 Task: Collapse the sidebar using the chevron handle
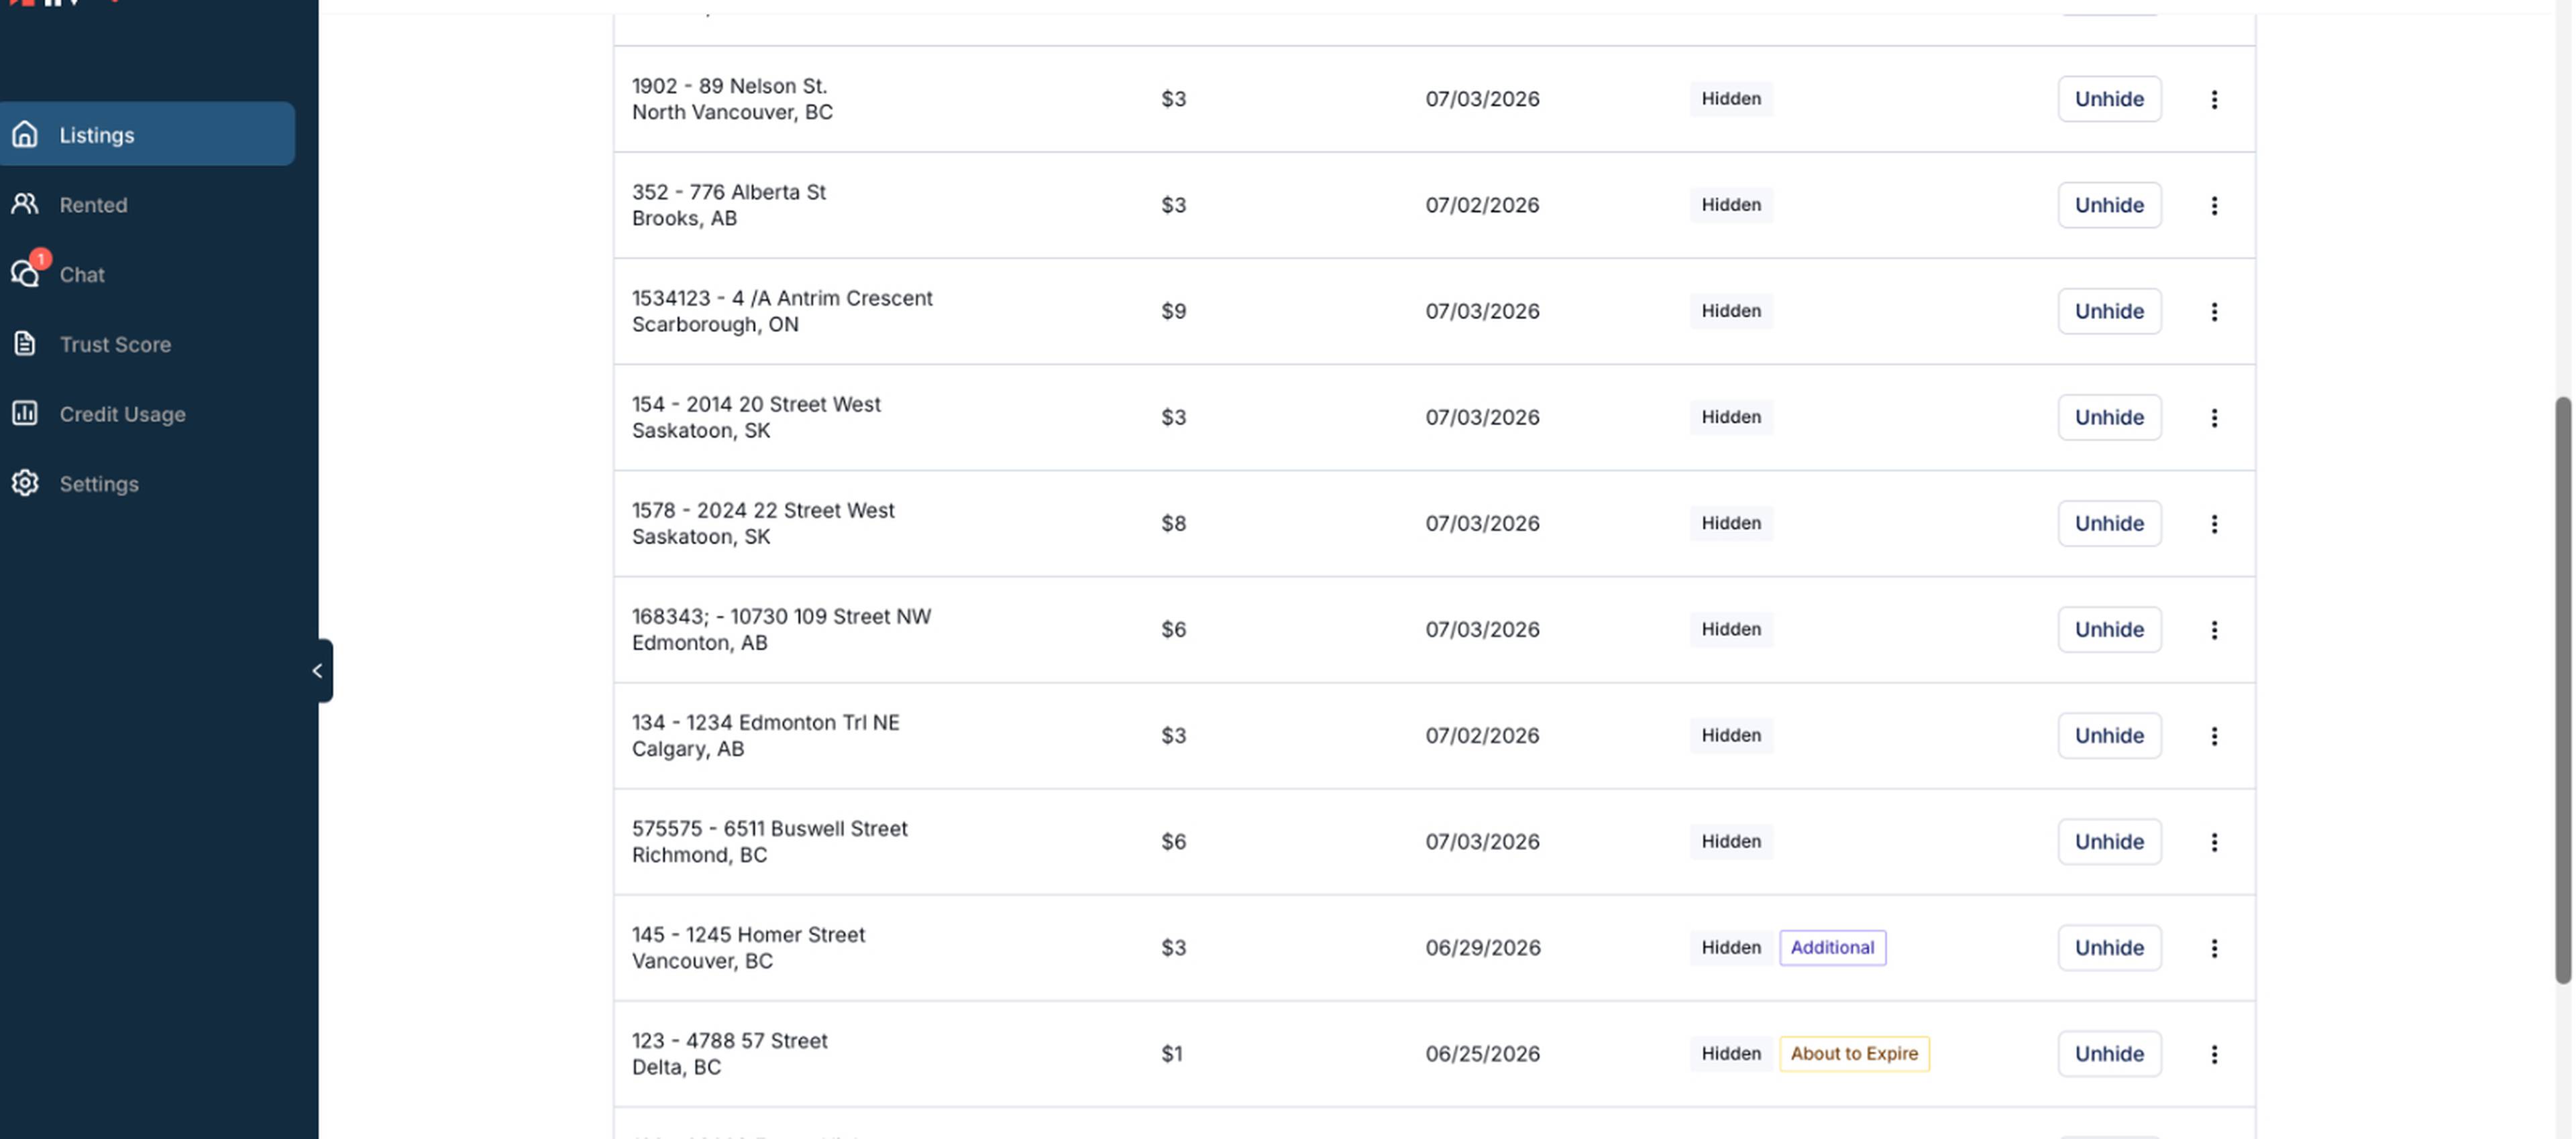click(319, 670)
